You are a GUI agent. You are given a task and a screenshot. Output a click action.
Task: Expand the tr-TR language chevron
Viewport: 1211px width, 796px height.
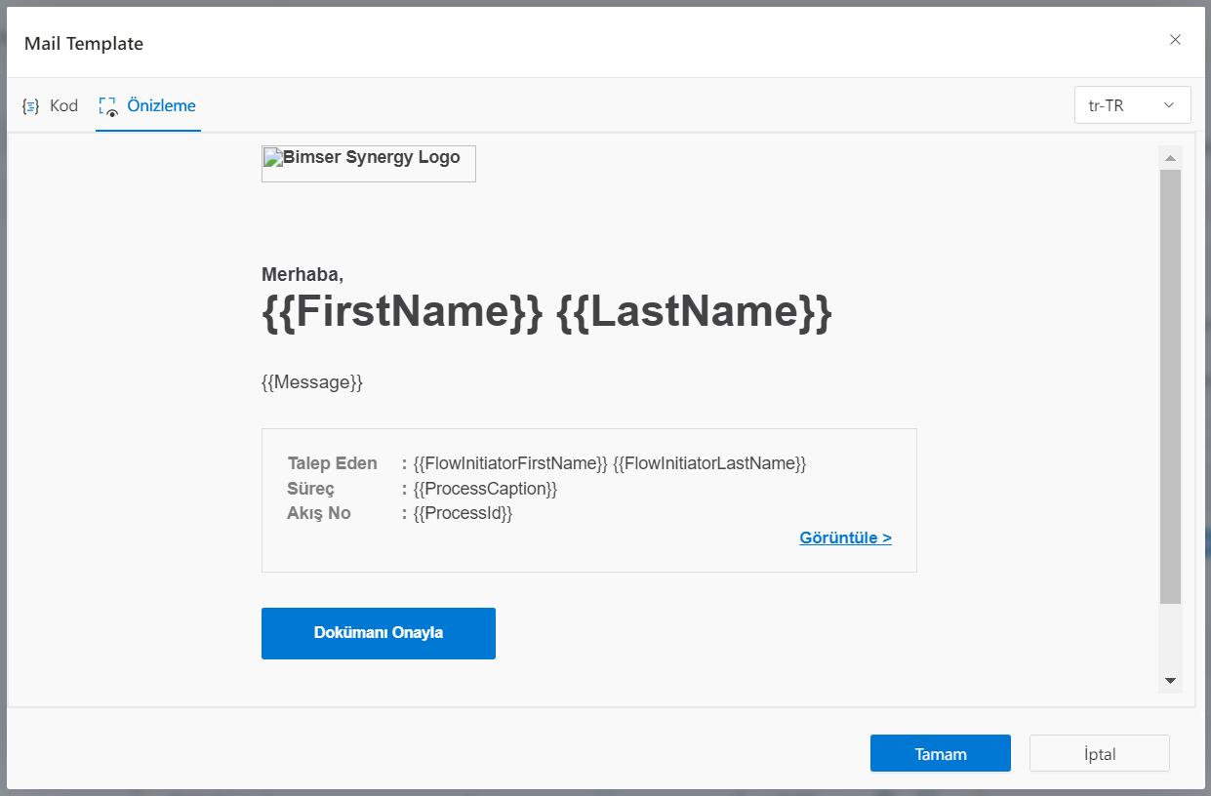coord(1168,105)
